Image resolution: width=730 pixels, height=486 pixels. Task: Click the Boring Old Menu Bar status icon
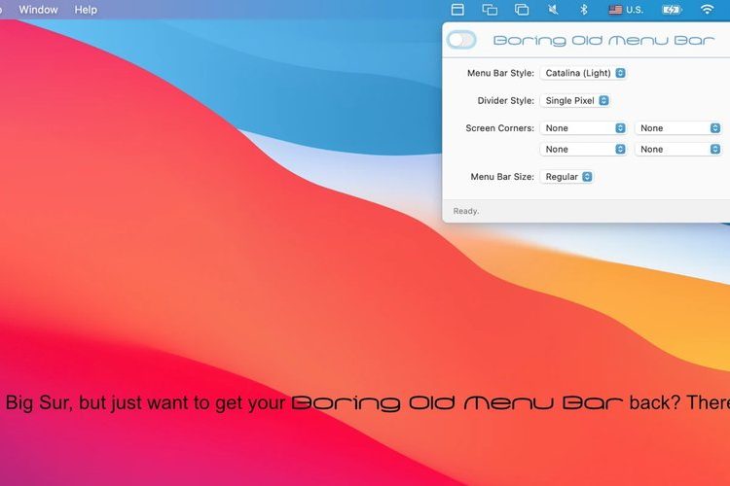457,10
